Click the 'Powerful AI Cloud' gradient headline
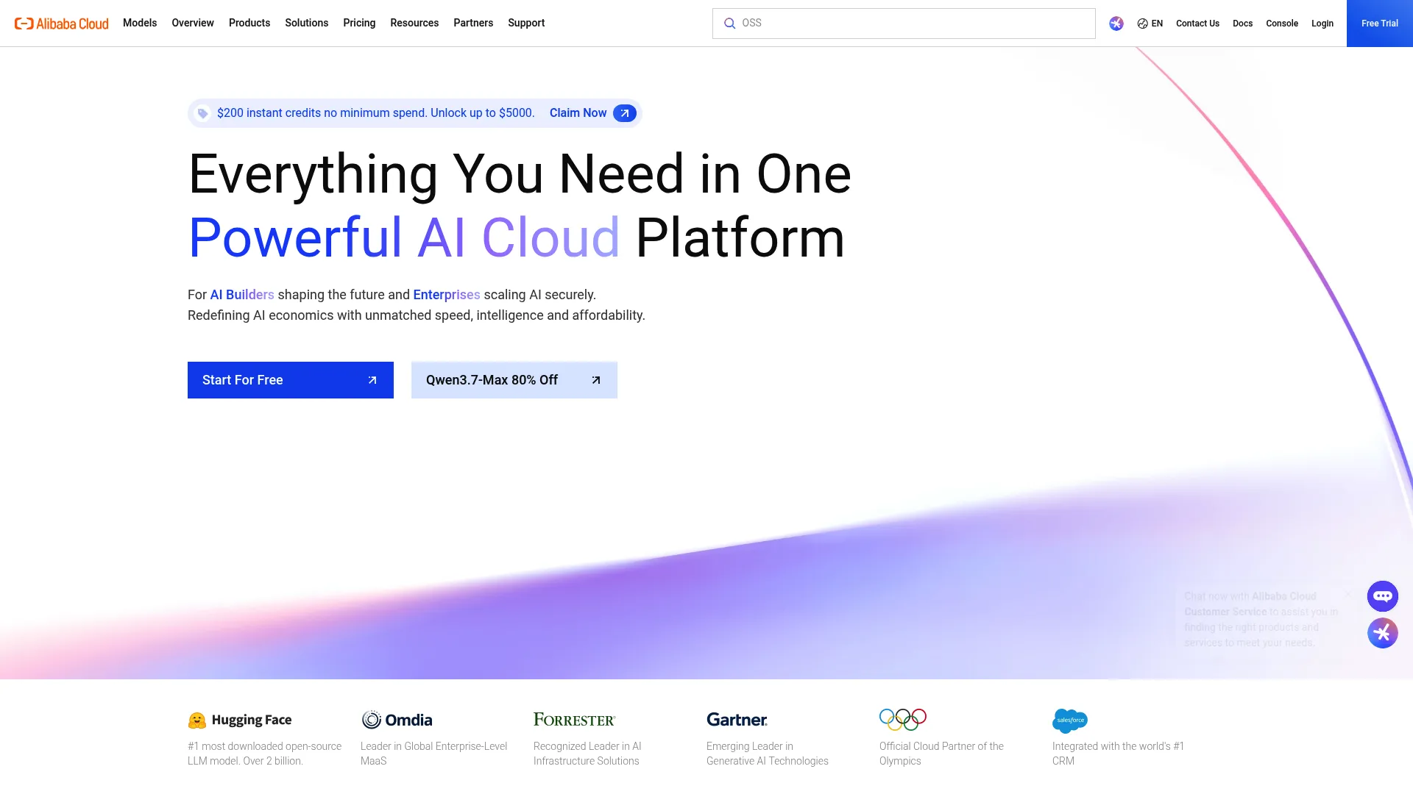The width and height of the screenshot is (1413, 794). click(x=404, y=238)
